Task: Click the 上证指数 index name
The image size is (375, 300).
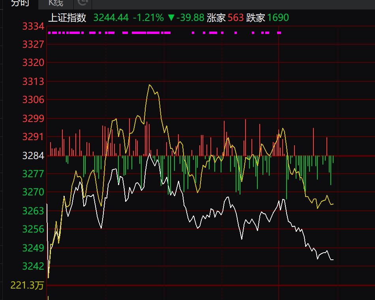Action: coord(67,18)
